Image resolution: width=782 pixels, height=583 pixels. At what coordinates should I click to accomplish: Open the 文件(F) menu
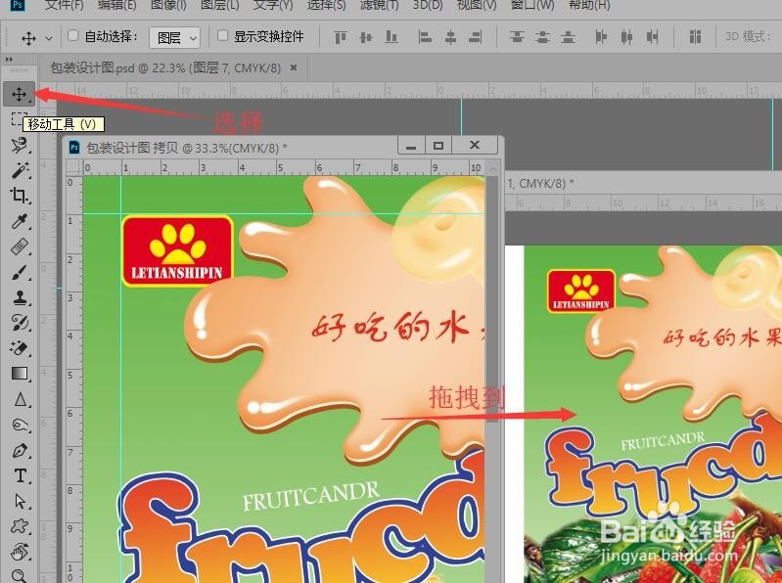64,5
